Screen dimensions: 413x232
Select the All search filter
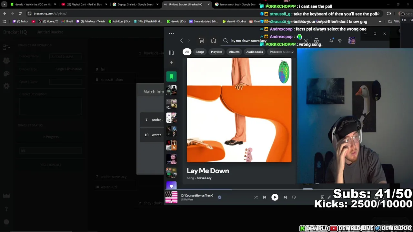coord(187,52)
